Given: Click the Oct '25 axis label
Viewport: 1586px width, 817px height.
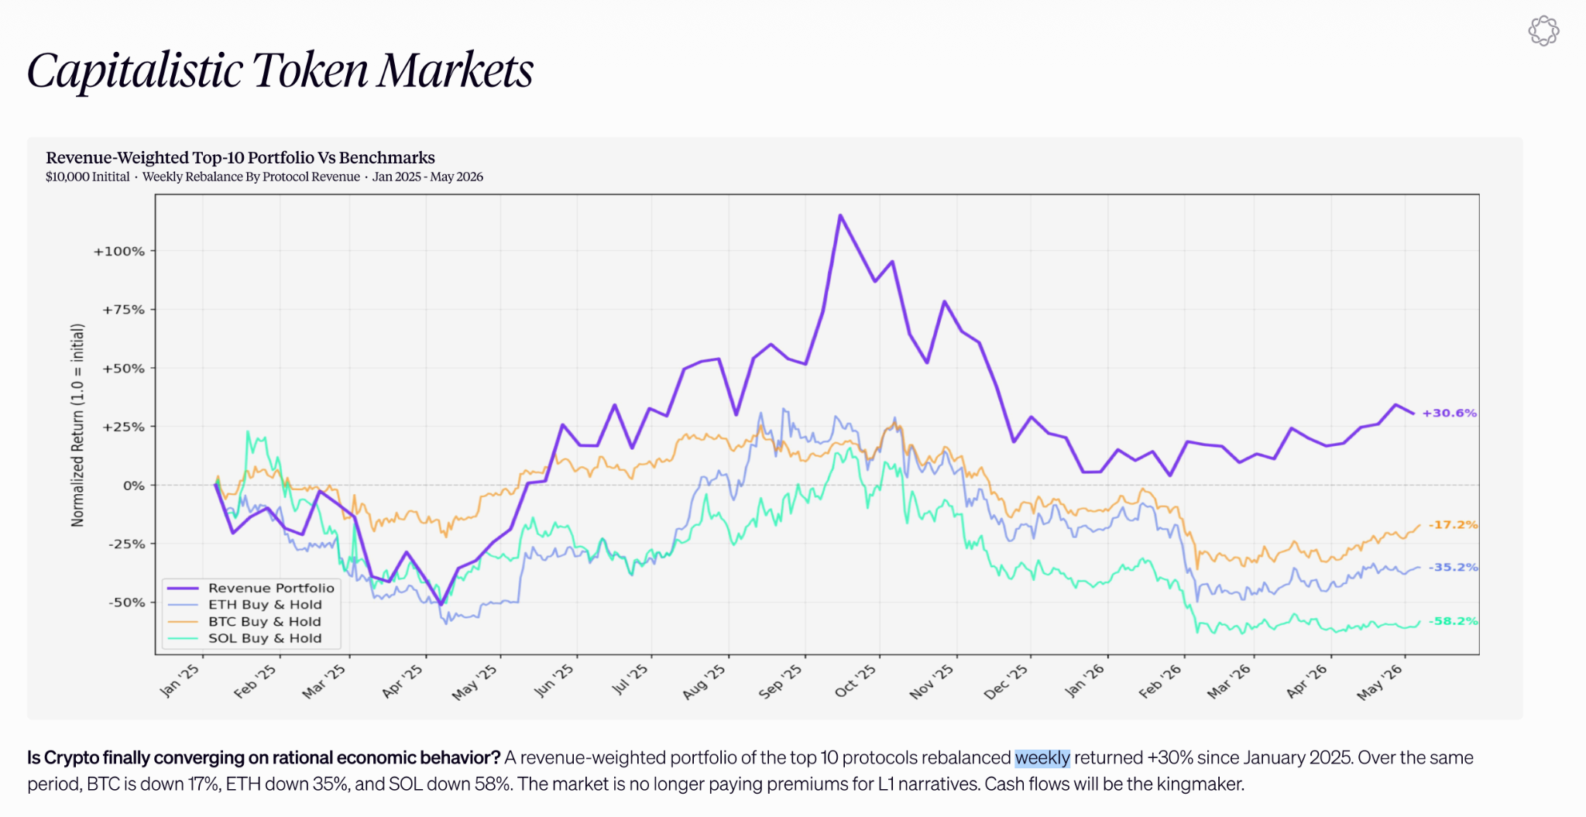Looking at the screenshot, I should pos(855,681).
